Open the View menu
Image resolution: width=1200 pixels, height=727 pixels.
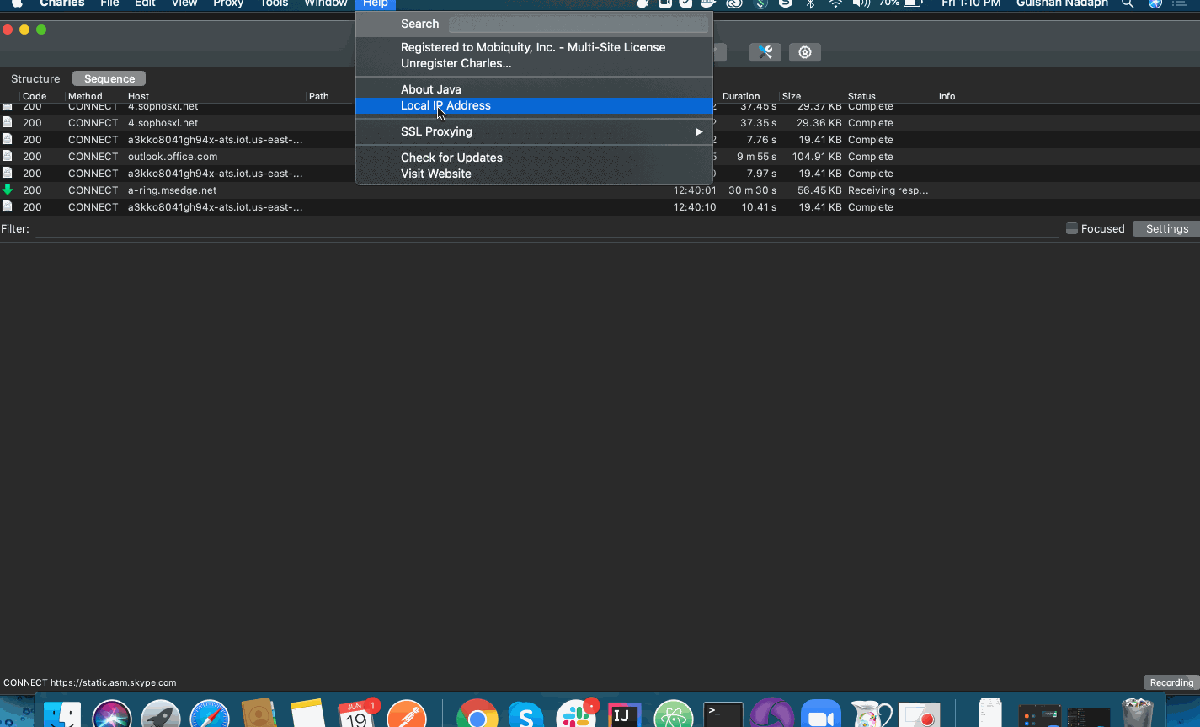184,3
